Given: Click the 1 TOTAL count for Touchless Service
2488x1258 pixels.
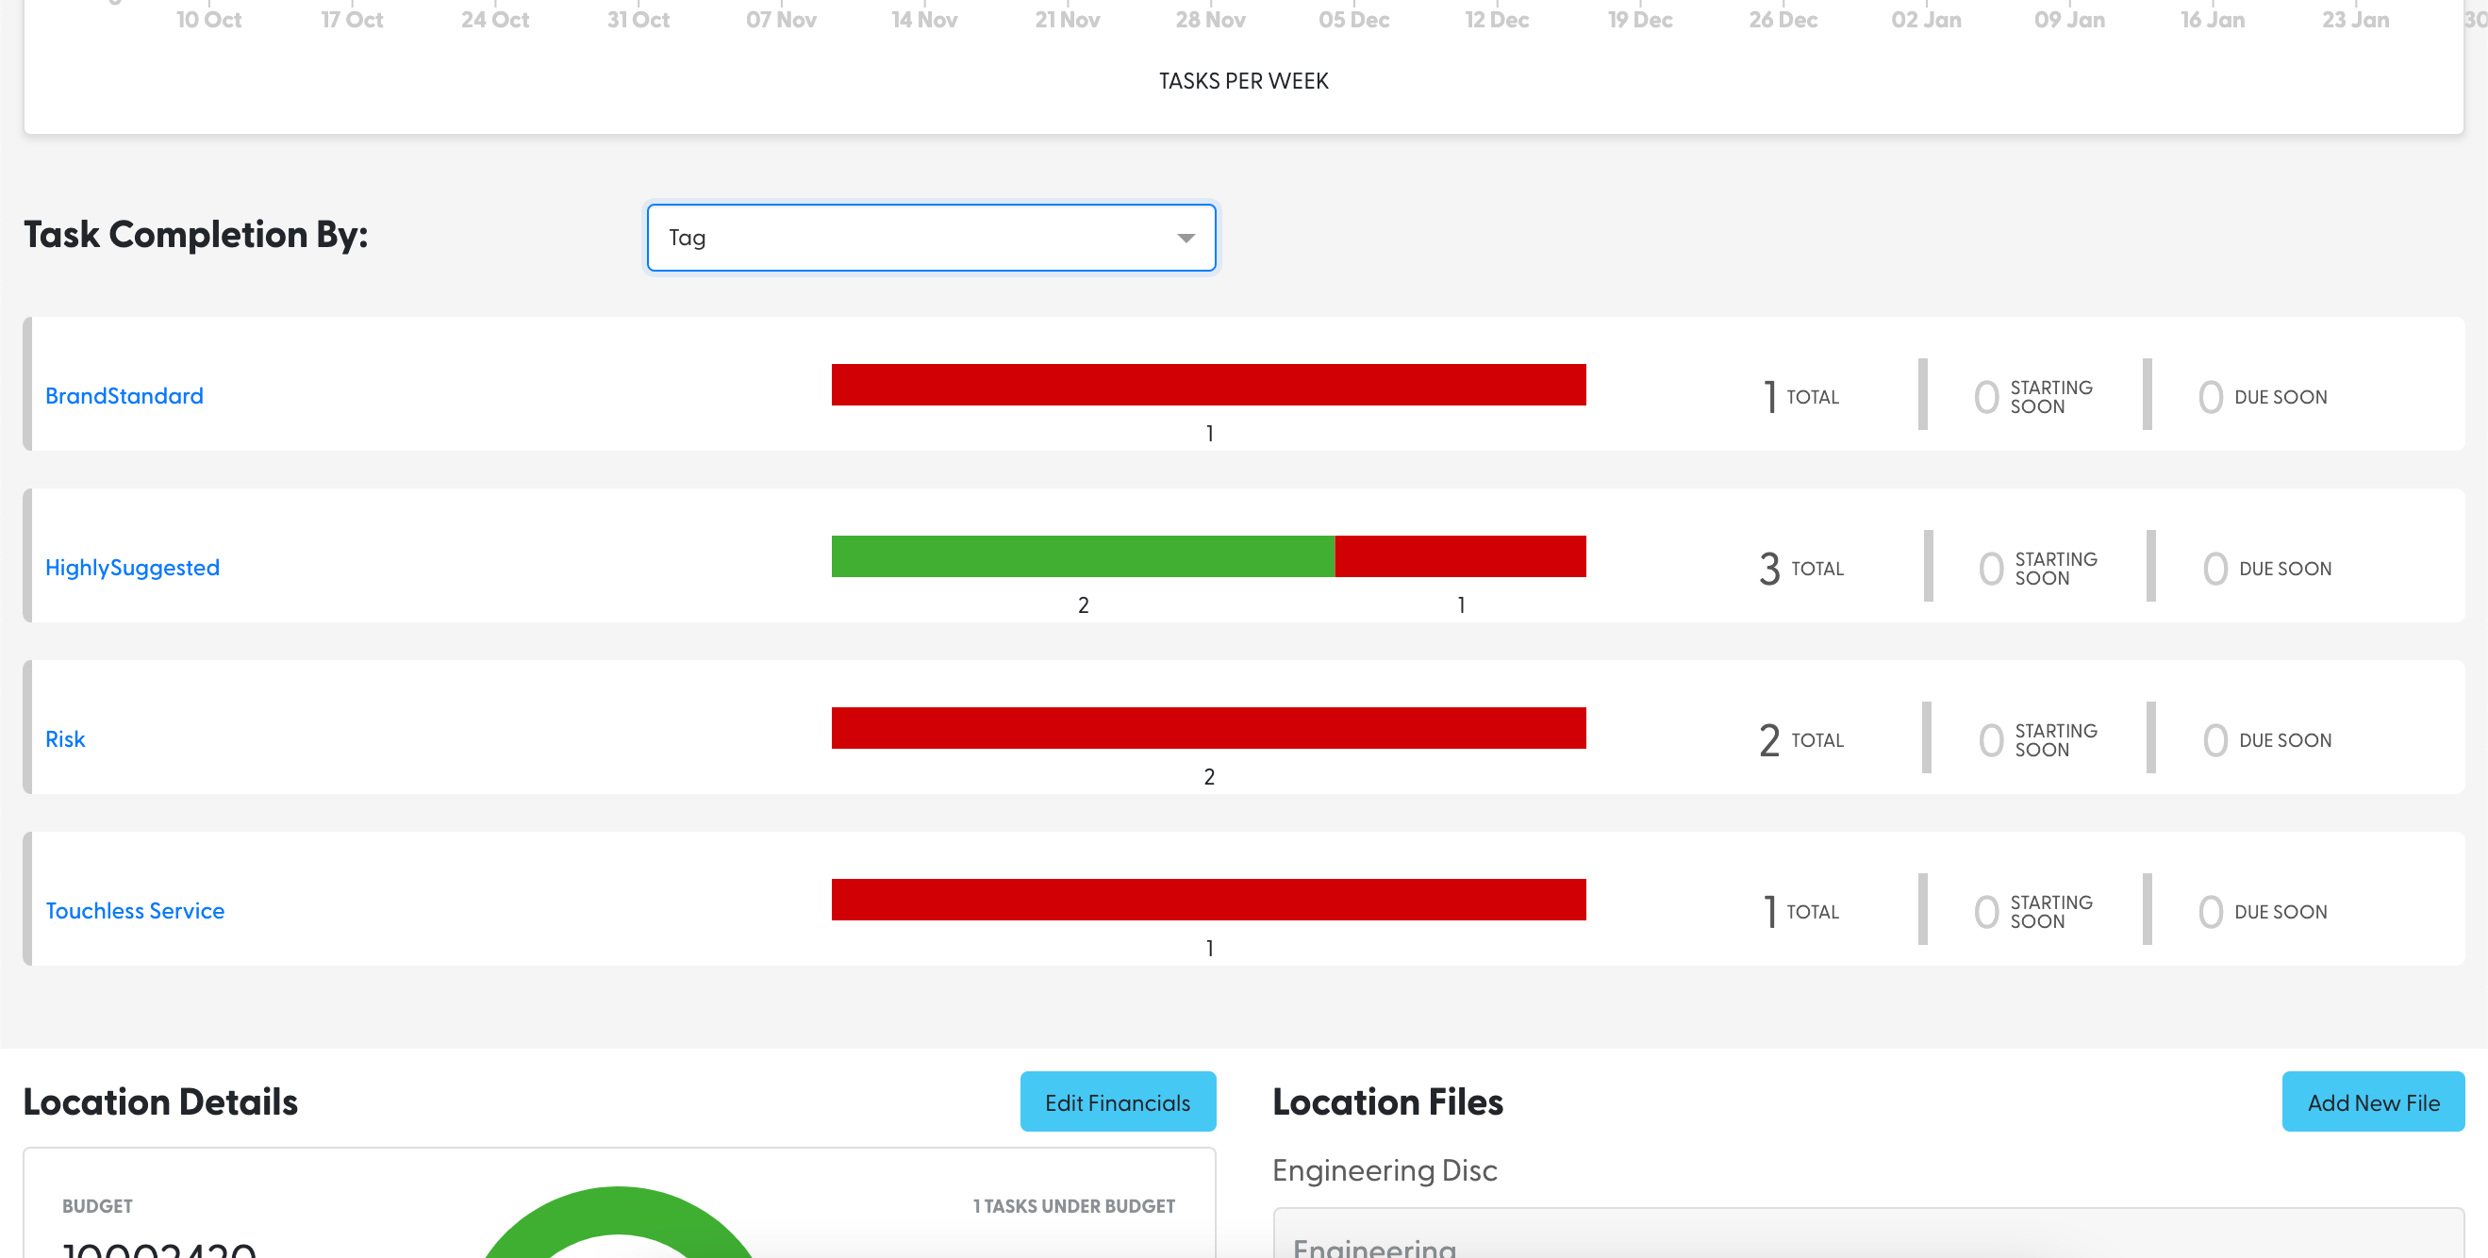Looking at the screenshot, I should pyautogui.click(x=1801, y=912).
